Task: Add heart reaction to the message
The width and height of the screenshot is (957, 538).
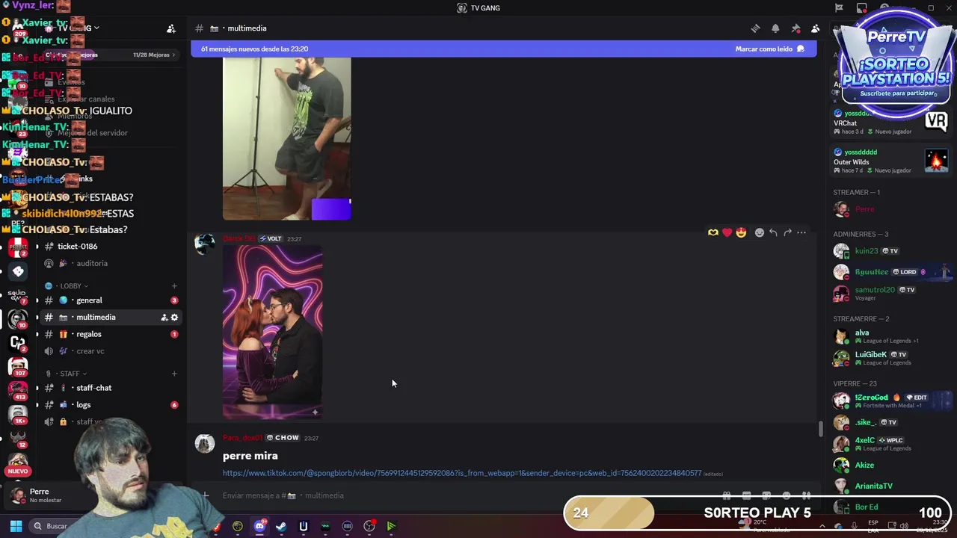Action: (x=727, y=232)
